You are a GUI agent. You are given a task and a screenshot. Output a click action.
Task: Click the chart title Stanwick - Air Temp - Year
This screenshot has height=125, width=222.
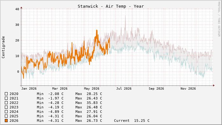[111, 6]
